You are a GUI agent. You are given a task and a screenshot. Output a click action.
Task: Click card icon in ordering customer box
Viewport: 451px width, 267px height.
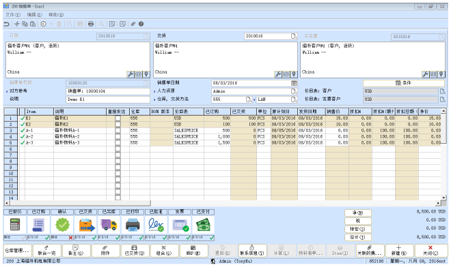138,74
